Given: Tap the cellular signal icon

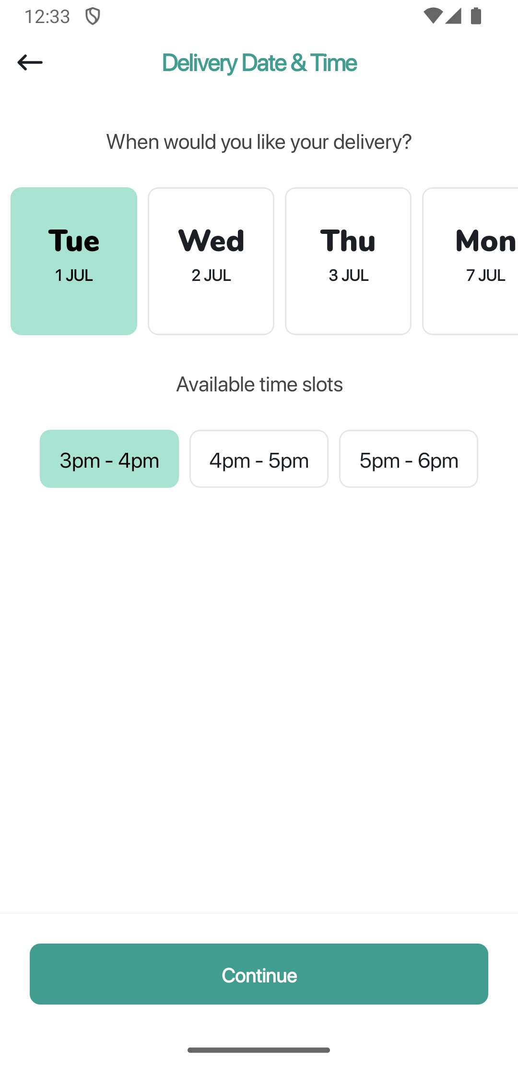Looking at the screenshot, I should 453,16.
